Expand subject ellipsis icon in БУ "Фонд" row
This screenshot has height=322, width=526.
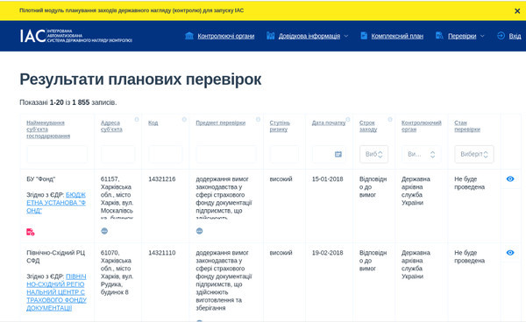pos(199,231)
